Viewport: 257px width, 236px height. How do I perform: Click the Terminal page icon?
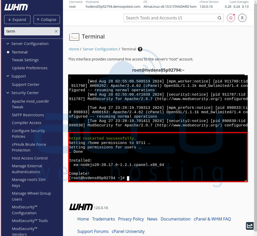[x=74, y=37]
